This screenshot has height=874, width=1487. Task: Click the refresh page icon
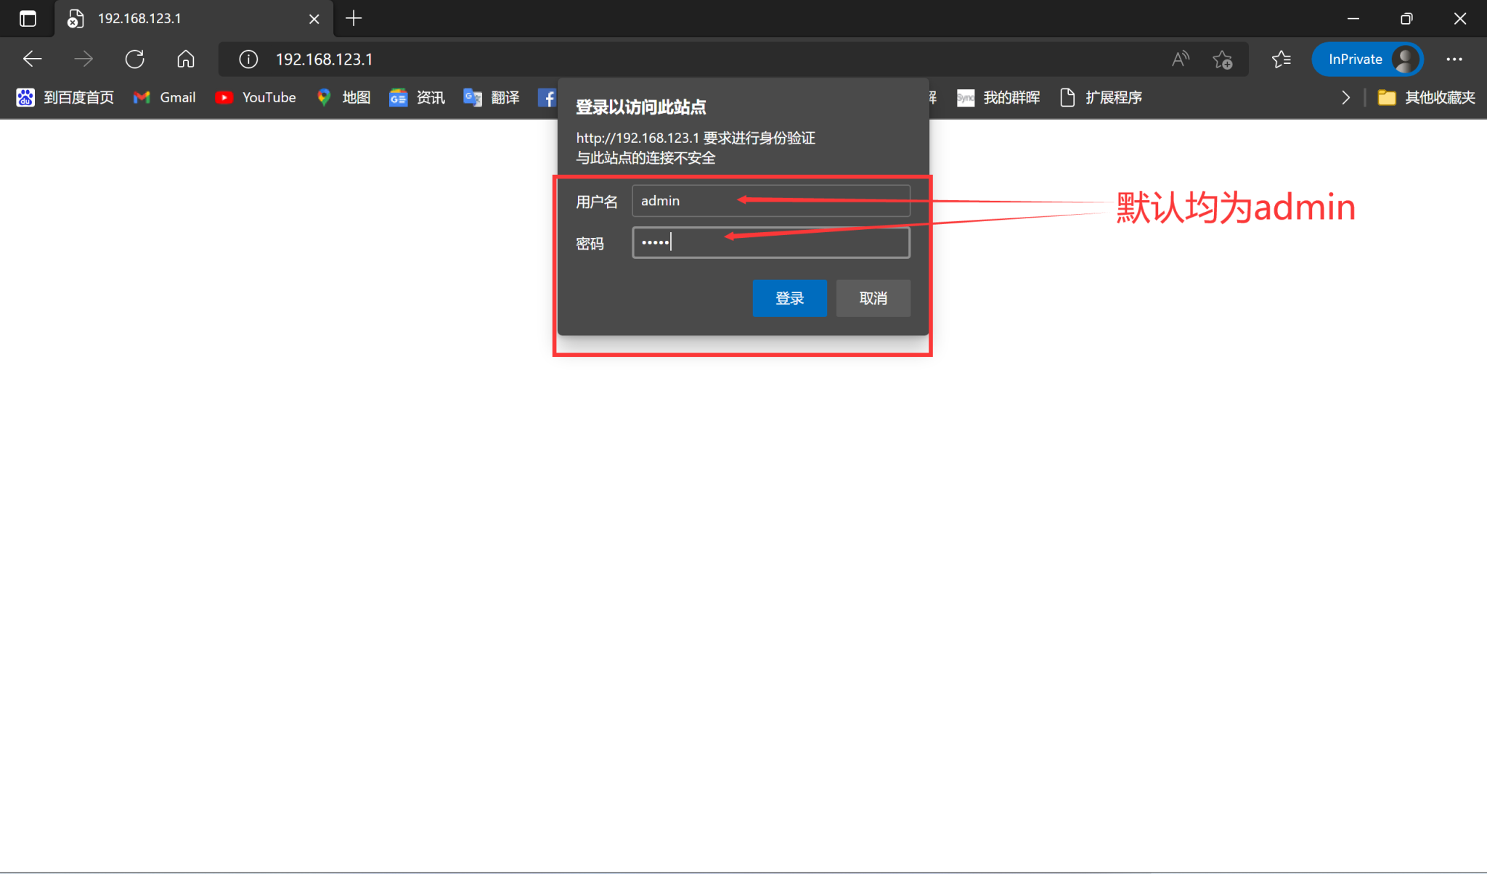point(134,59)
